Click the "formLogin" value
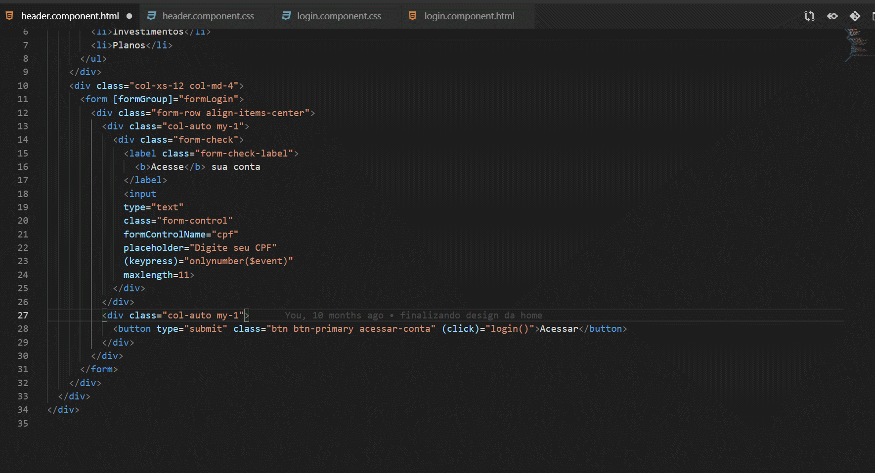Viewport: 875px width, 473px height. coord(209,99)
